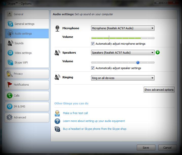Click the speaker icon next to Ringing label
The image size is (182, 155).
tap(57, 77)
